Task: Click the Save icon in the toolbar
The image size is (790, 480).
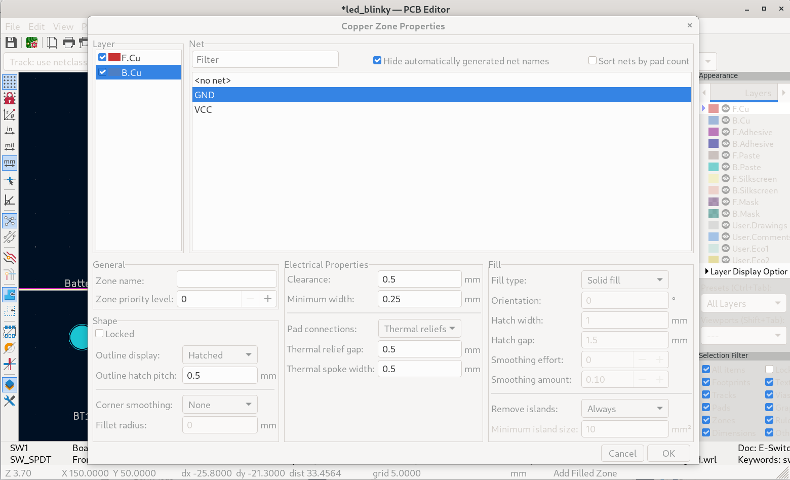Action: 11,43
